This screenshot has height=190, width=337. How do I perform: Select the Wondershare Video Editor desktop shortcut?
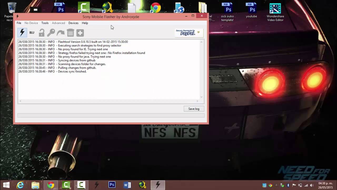(x=275, y=12)
